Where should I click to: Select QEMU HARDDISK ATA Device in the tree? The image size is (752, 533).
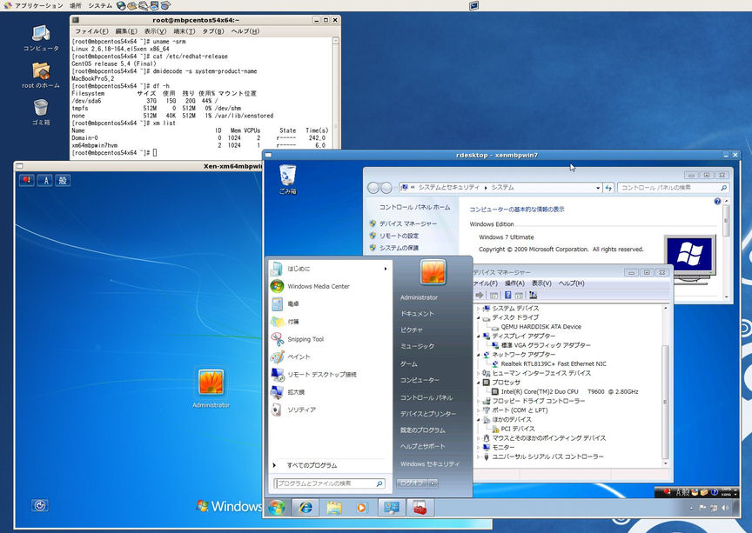pyautogui.click(x=541, y=327)
